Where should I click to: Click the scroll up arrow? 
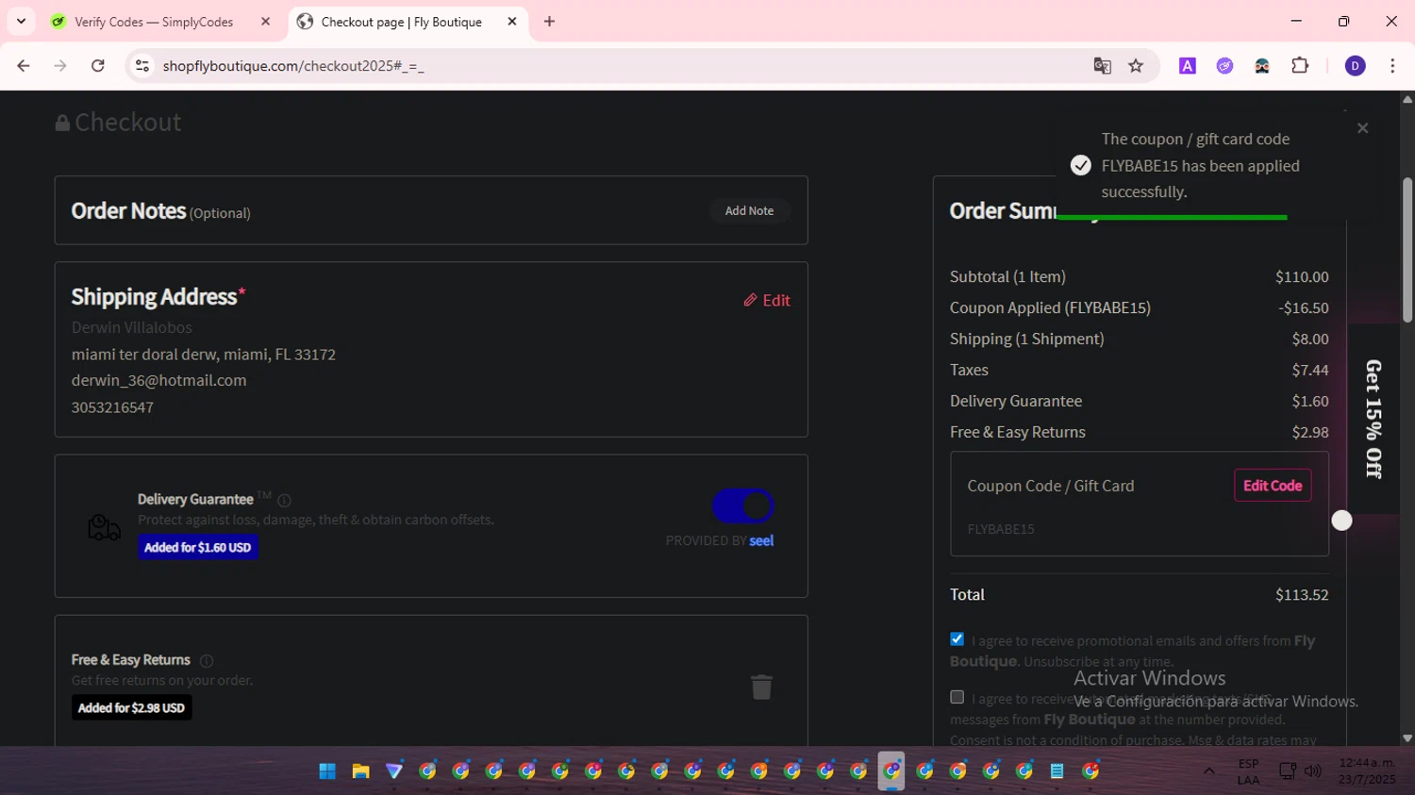click(1407, 99)
